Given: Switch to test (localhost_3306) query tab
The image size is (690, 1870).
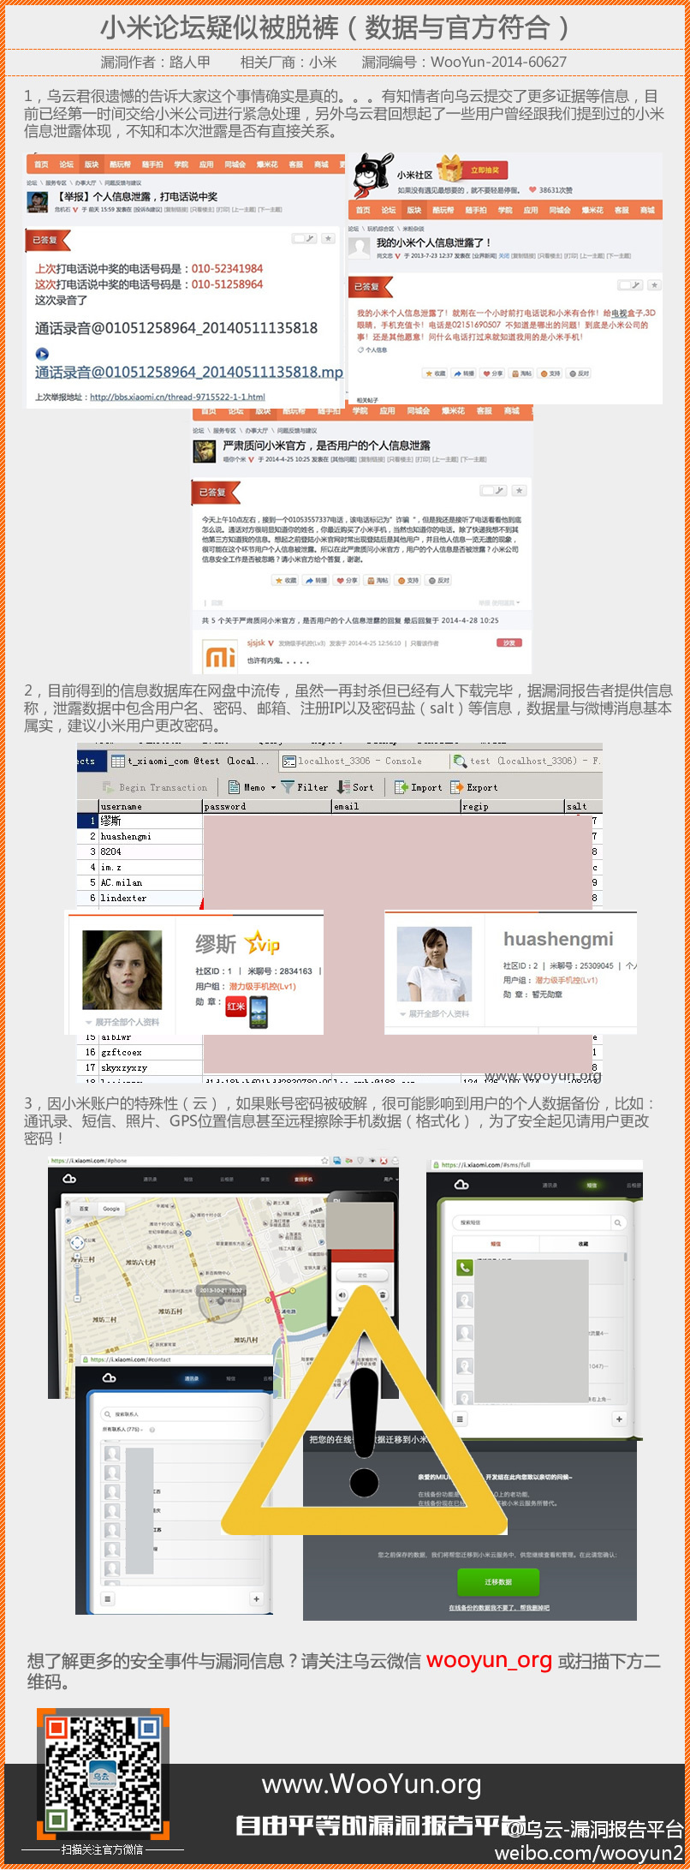Looking at the screenshot, I should click(x=527, y=761).
